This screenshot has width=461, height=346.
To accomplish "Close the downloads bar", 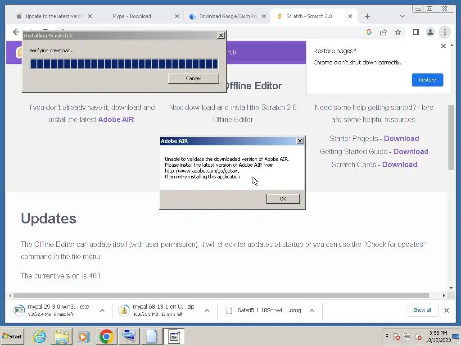I will (446, 310).
